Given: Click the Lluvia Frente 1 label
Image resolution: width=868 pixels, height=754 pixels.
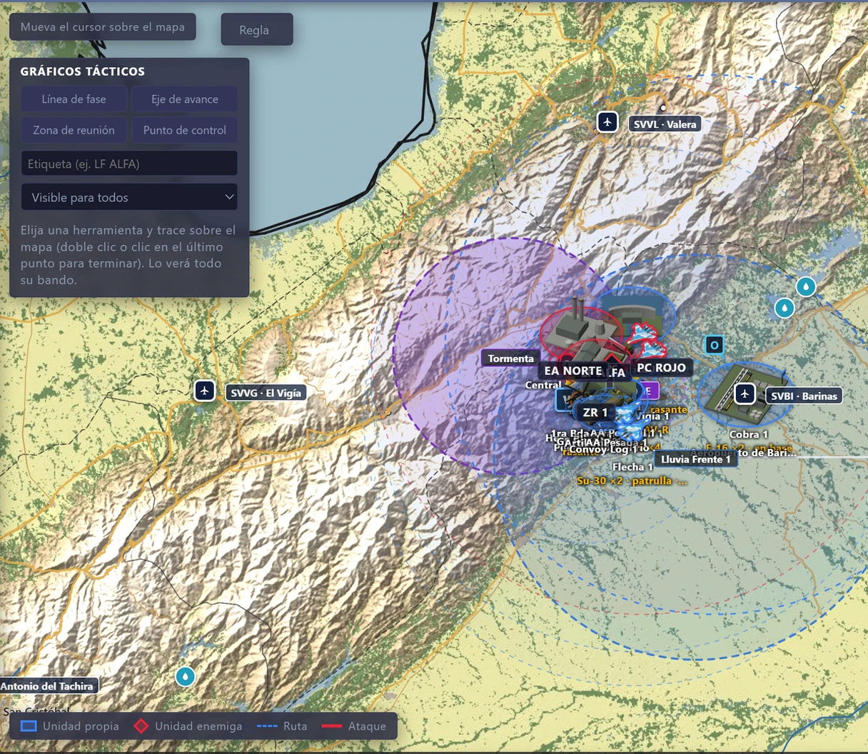Looking at the screenshot, I should pyautogui.click(x=696, y=459).
